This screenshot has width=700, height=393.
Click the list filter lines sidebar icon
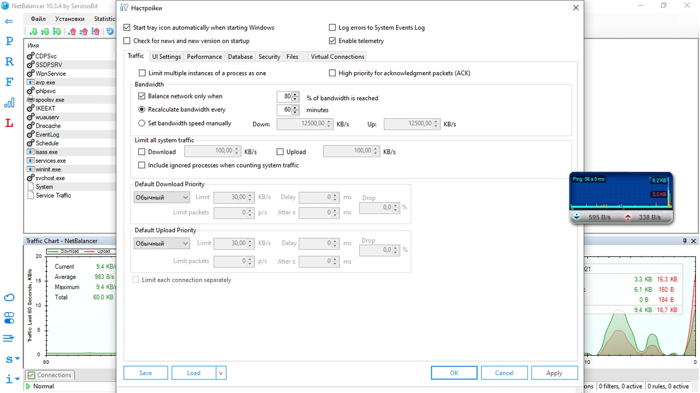pyautogui.click(x=9, y=338)
